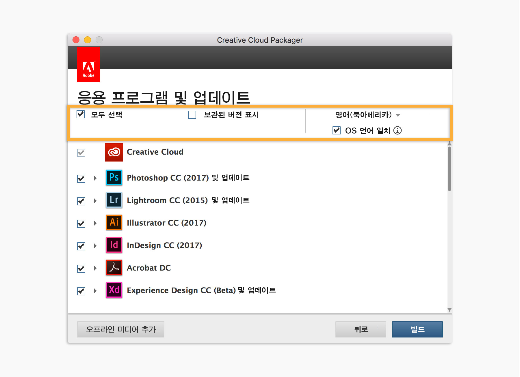Go back with the 뒤로 button
Screen dimensions: 520x377
361,329
